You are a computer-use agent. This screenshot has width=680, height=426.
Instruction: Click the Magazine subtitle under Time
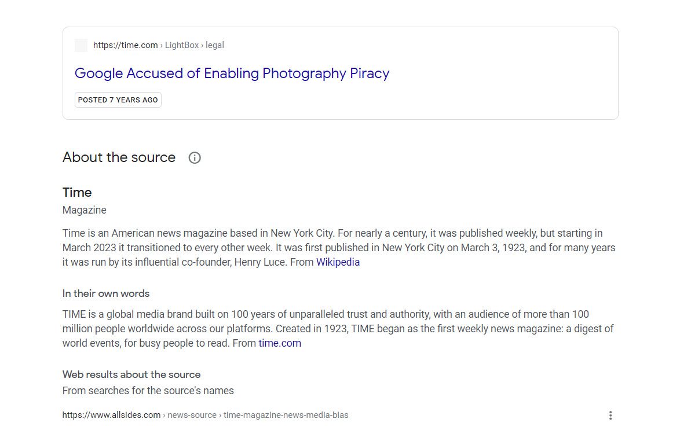pos(85,210)
